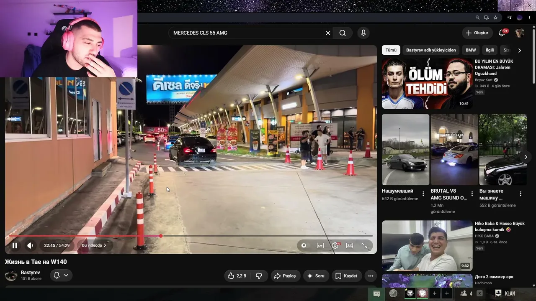Viewport: 536px width, 301px height.
Task: Open the browser profile avatar
Action: pos(520,18)
